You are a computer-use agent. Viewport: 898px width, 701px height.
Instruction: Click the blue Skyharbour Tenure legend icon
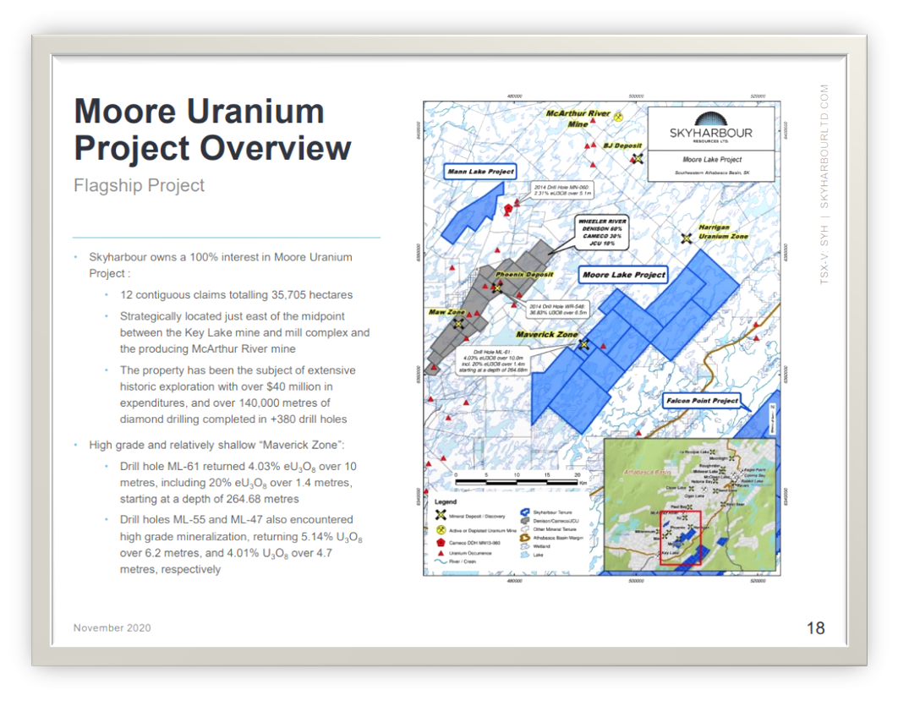click(x=524, y=512)
